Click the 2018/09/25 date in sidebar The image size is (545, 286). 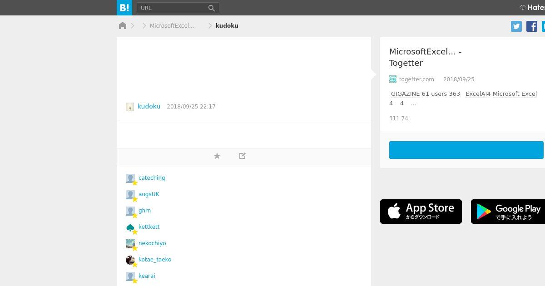(459, 79)
